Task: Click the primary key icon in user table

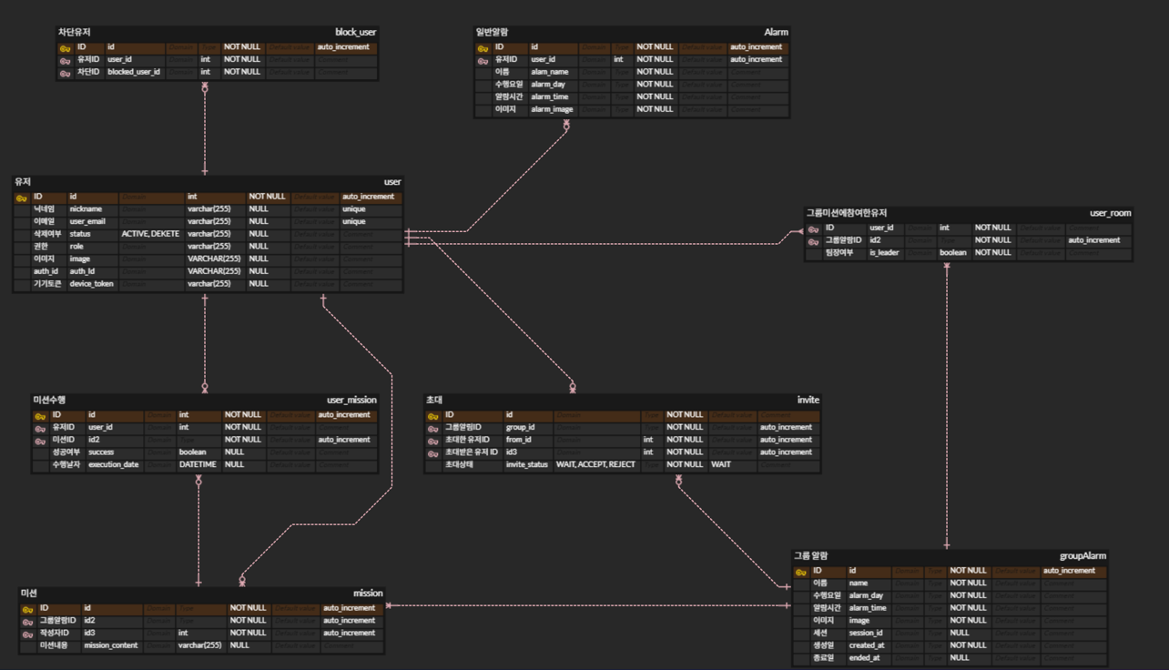Action: point(22,198)
